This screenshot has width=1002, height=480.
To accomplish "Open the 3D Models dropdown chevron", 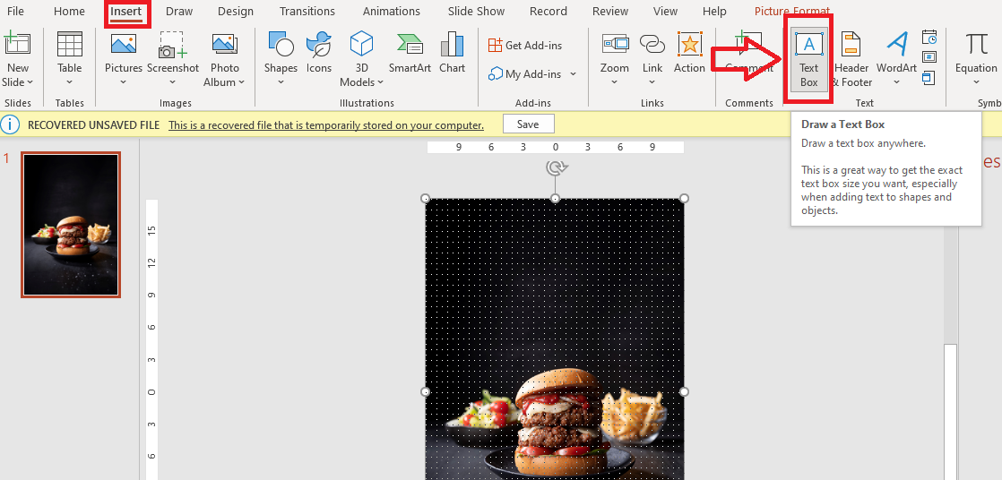I will pyautogui.click(x=380, y=82).
